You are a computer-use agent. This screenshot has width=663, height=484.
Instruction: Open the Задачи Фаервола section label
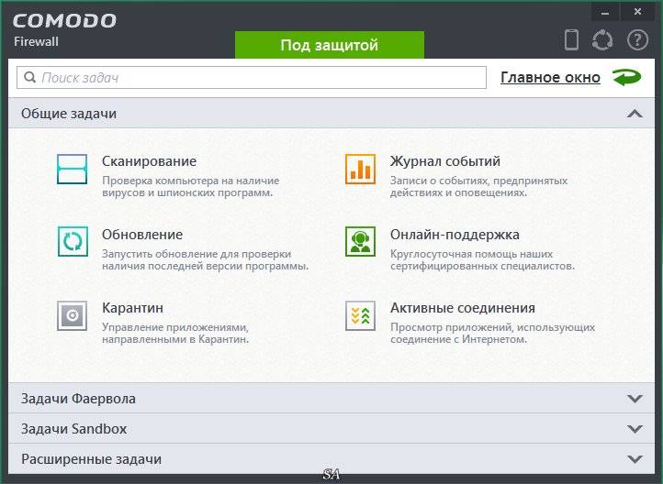click(x=78, y=399)
